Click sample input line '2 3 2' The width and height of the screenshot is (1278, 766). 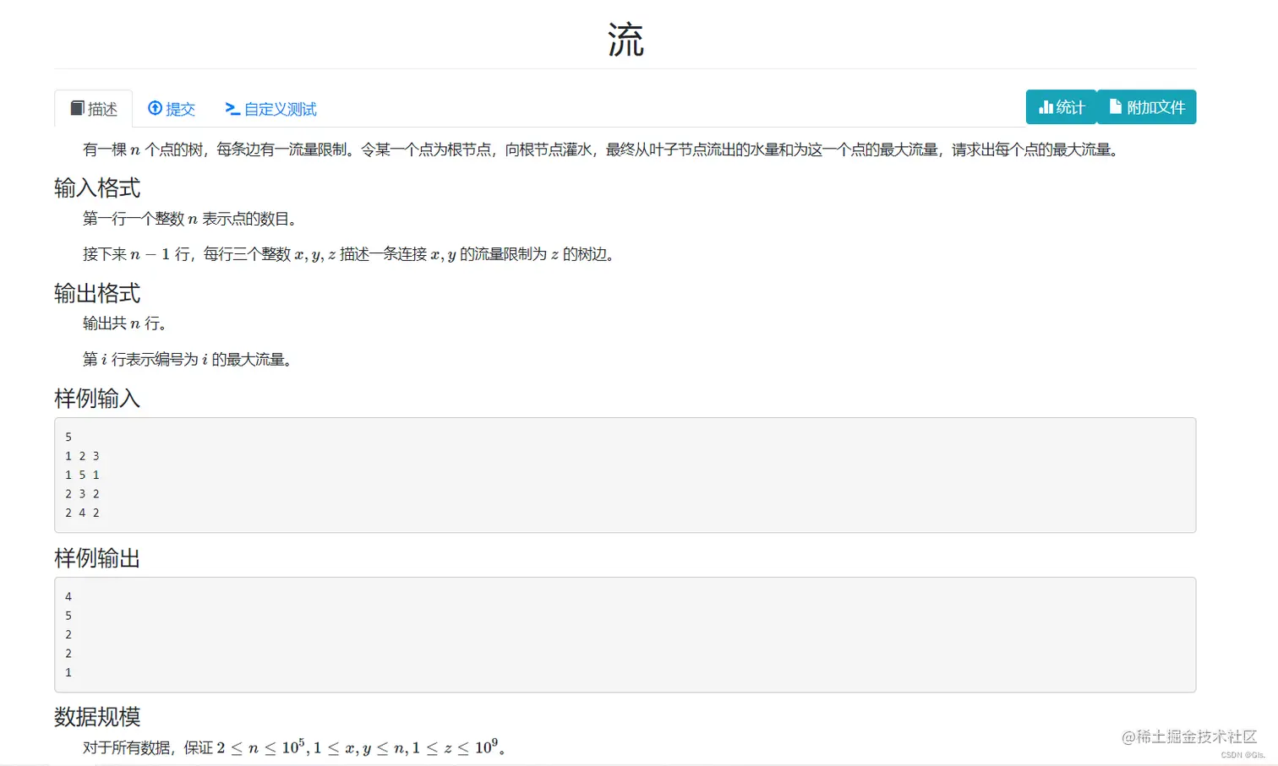[82, 494]
